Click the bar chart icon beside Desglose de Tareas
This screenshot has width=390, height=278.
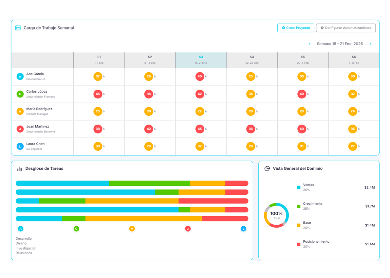point(20,168)
